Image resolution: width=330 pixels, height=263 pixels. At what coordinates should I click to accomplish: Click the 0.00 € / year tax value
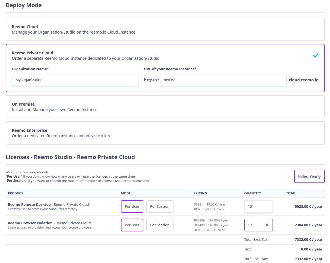[x=312, y=249]
